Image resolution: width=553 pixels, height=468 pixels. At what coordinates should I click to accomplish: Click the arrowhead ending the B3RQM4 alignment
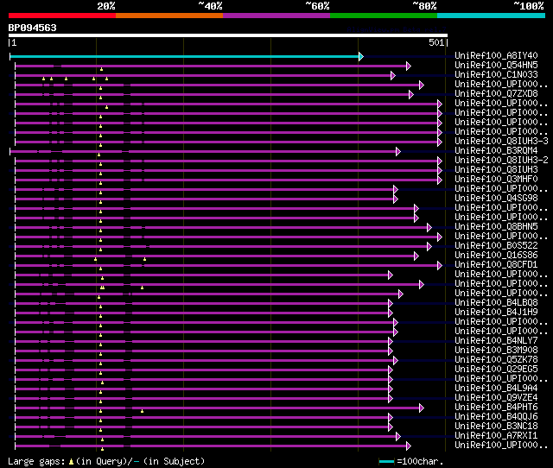pos(398,151)
